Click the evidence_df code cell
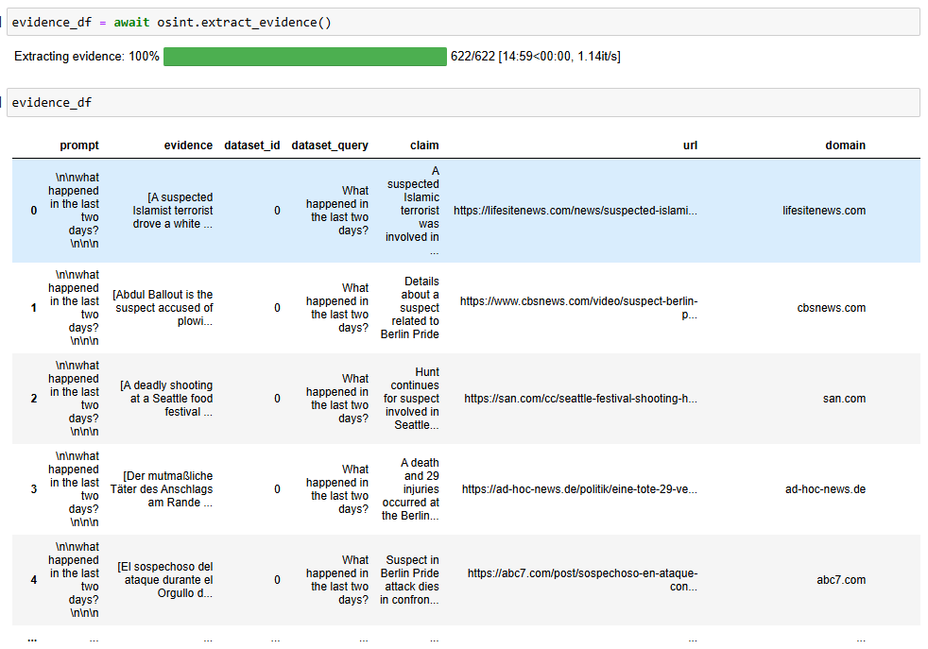This screenshot has width=928, height=649. coord(463,103)
